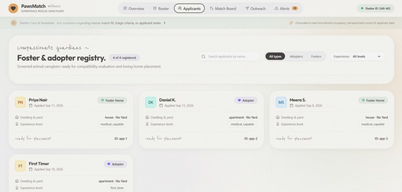Click the home icon in Meera S. card
This screenshot has height=192, width=402.
278,117
